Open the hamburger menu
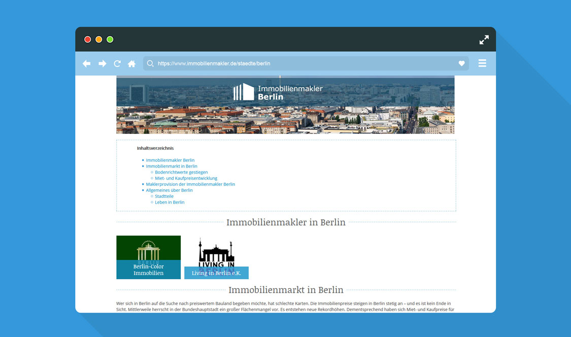The width and height of the screenshot is (571, 337). click(x=482, y=63)
